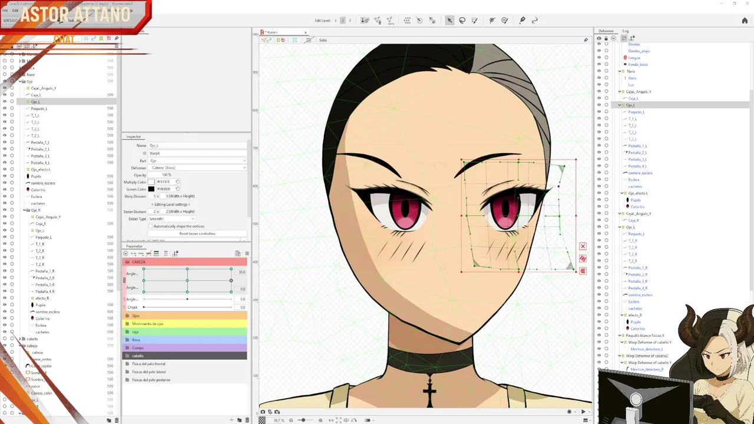The width and height of the screenshot is (754, 424).
Task: Click the pin icon on view bar
Action: (x=586, y=40)
